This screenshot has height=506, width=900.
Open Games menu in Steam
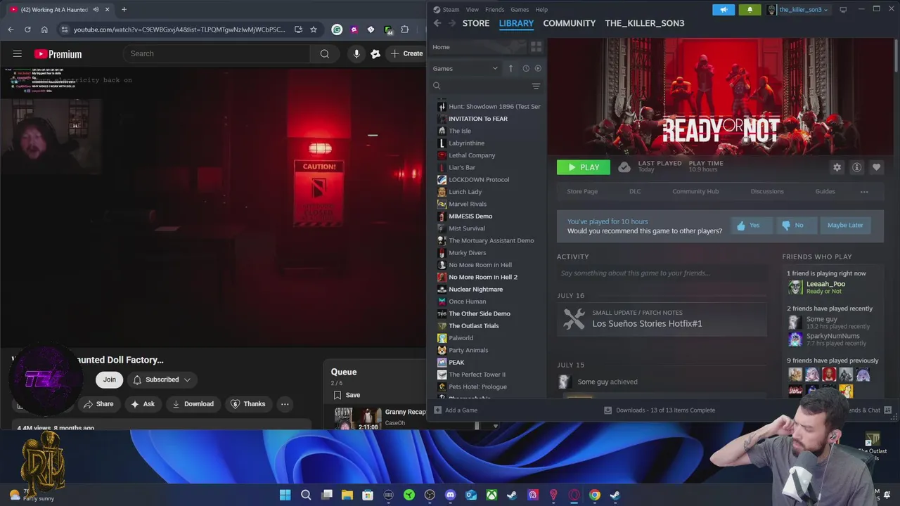coord(520,10)
